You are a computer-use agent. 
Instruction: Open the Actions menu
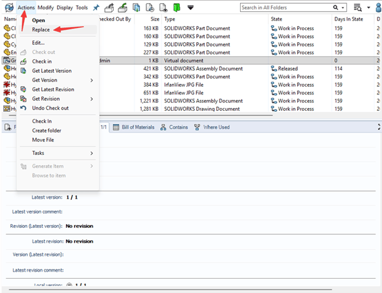pyautogui.click(x=26, y=7)
